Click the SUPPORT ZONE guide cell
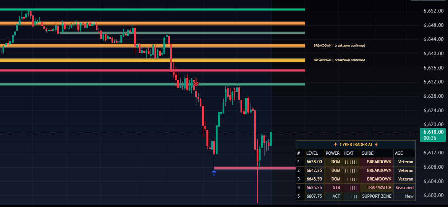The image size is (448, 207). pos(377,196)
